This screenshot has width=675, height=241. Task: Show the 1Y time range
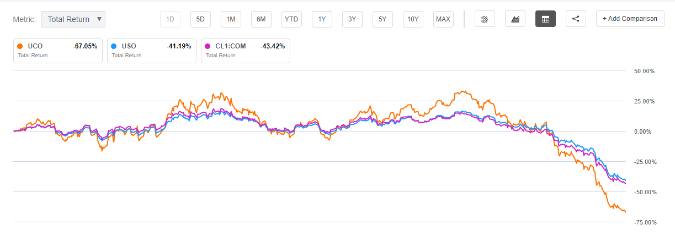(x=322, y=19)
